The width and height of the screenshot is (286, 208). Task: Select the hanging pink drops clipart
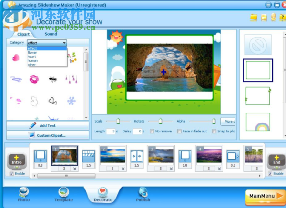71,79
